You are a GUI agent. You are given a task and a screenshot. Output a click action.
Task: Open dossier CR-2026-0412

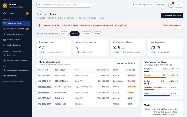pyautogui.click(x=45, y=75)
